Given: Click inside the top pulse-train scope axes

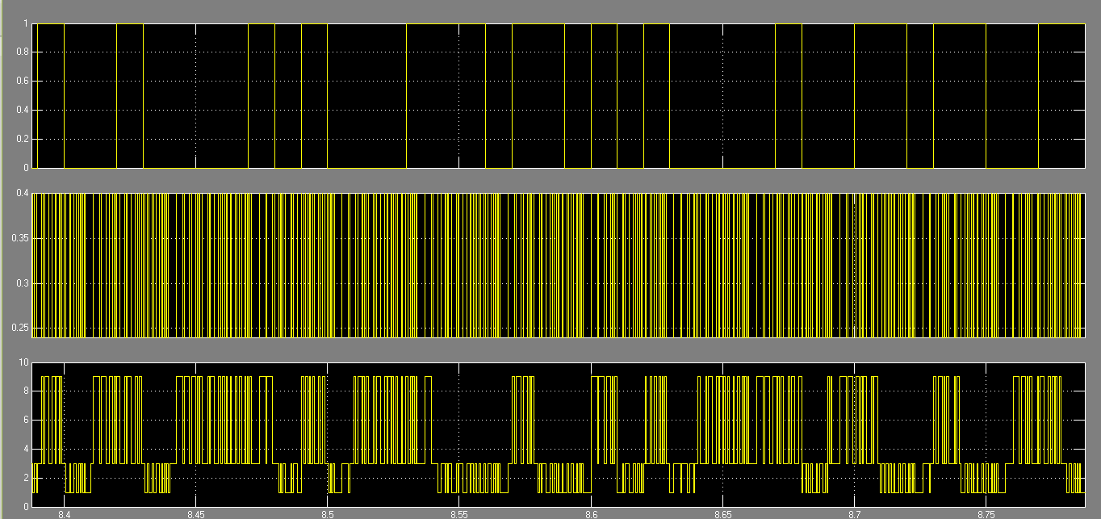Looking at the screenshot, I should click(559, 95).
